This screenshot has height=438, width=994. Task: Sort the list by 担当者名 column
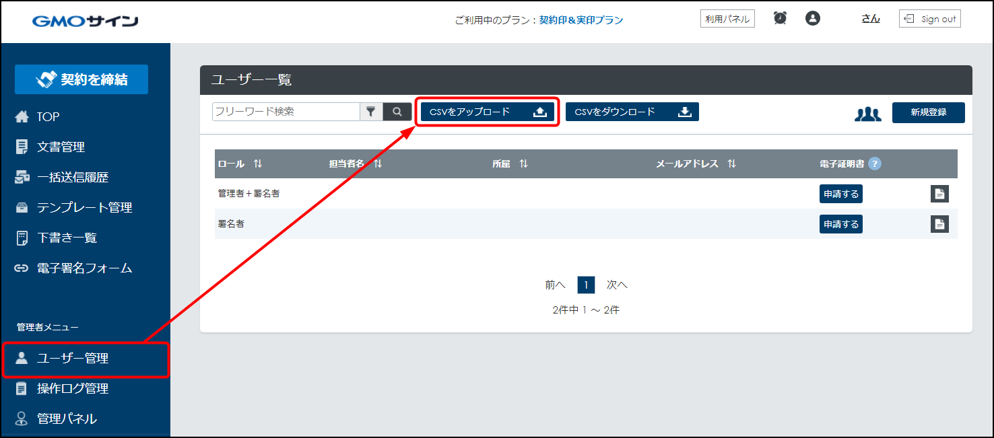(378, 163)
